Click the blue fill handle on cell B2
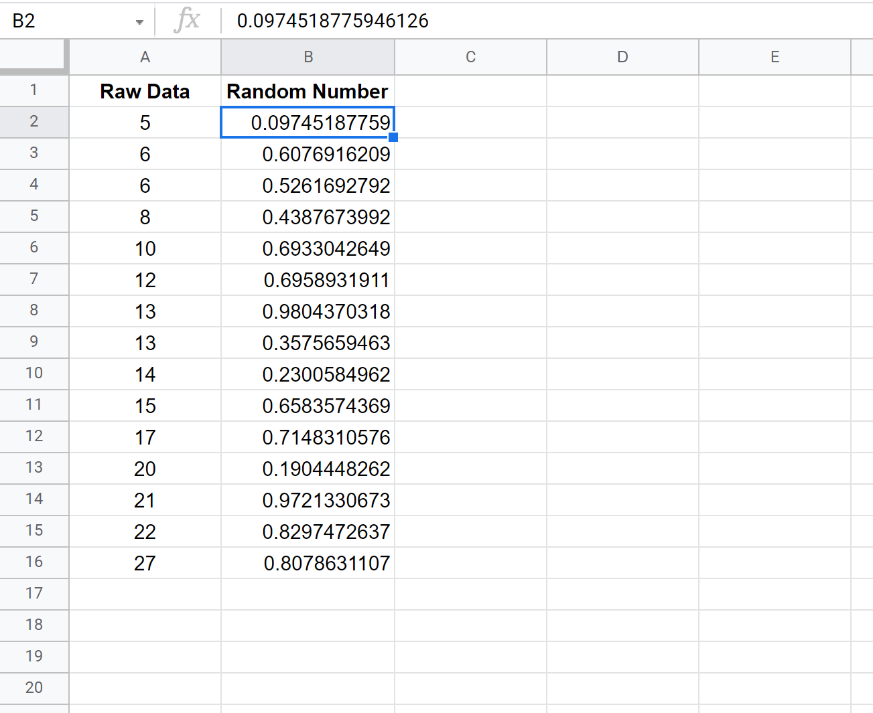The height and width of the screenshot is (713, 873). pyautogui.click(x=393, y=137)
